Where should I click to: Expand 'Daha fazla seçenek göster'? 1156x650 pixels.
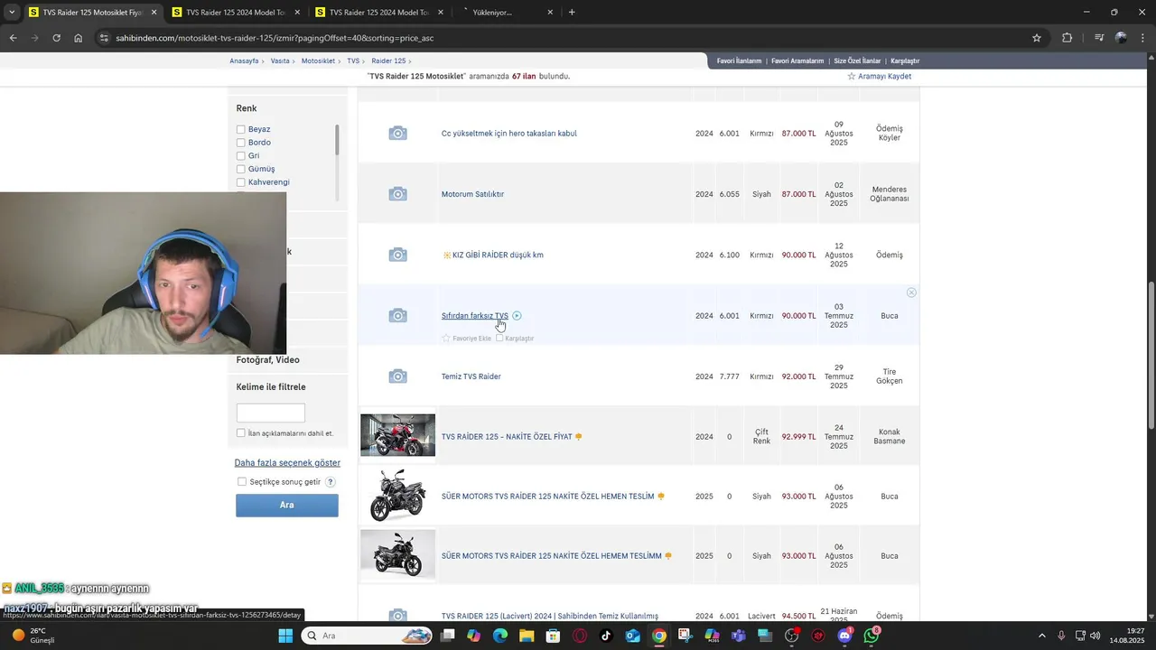pos(287,463)
